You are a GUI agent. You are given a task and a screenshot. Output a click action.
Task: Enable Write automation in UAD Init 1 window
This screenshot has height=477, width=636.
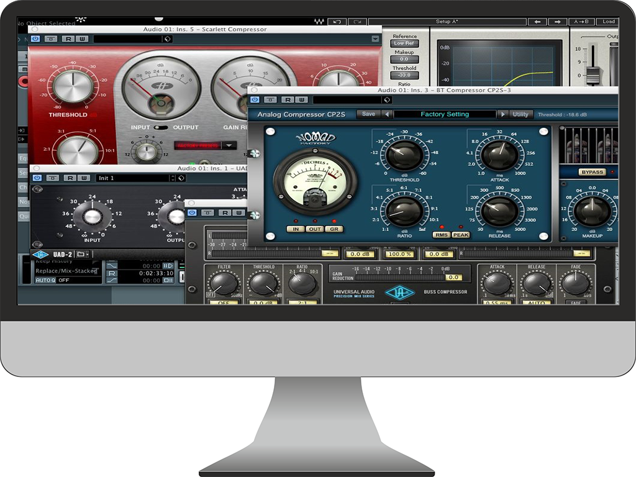(x=84, y=178)
